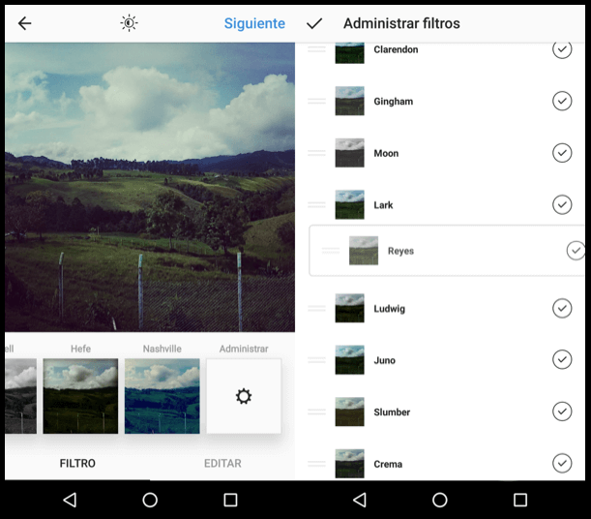Tap the Nashville label above thumbnails

pos(163,349)
